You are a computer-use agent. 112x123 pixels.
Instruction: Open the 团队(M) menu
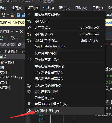[81, 8]
